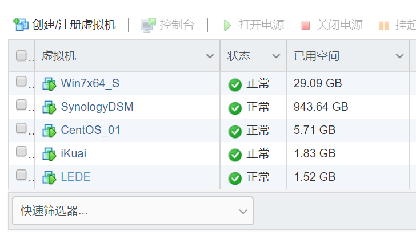Image resolution: width=416 pixels, height=243 pixels.
Task: Check the box for iKuai row
Action: pyautogui.click(x=21, y=152)
